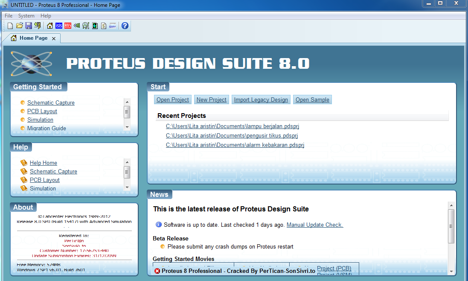Click the News panel scrollbar thumb
Screen dimensions: 468x281
pos(451,226)
